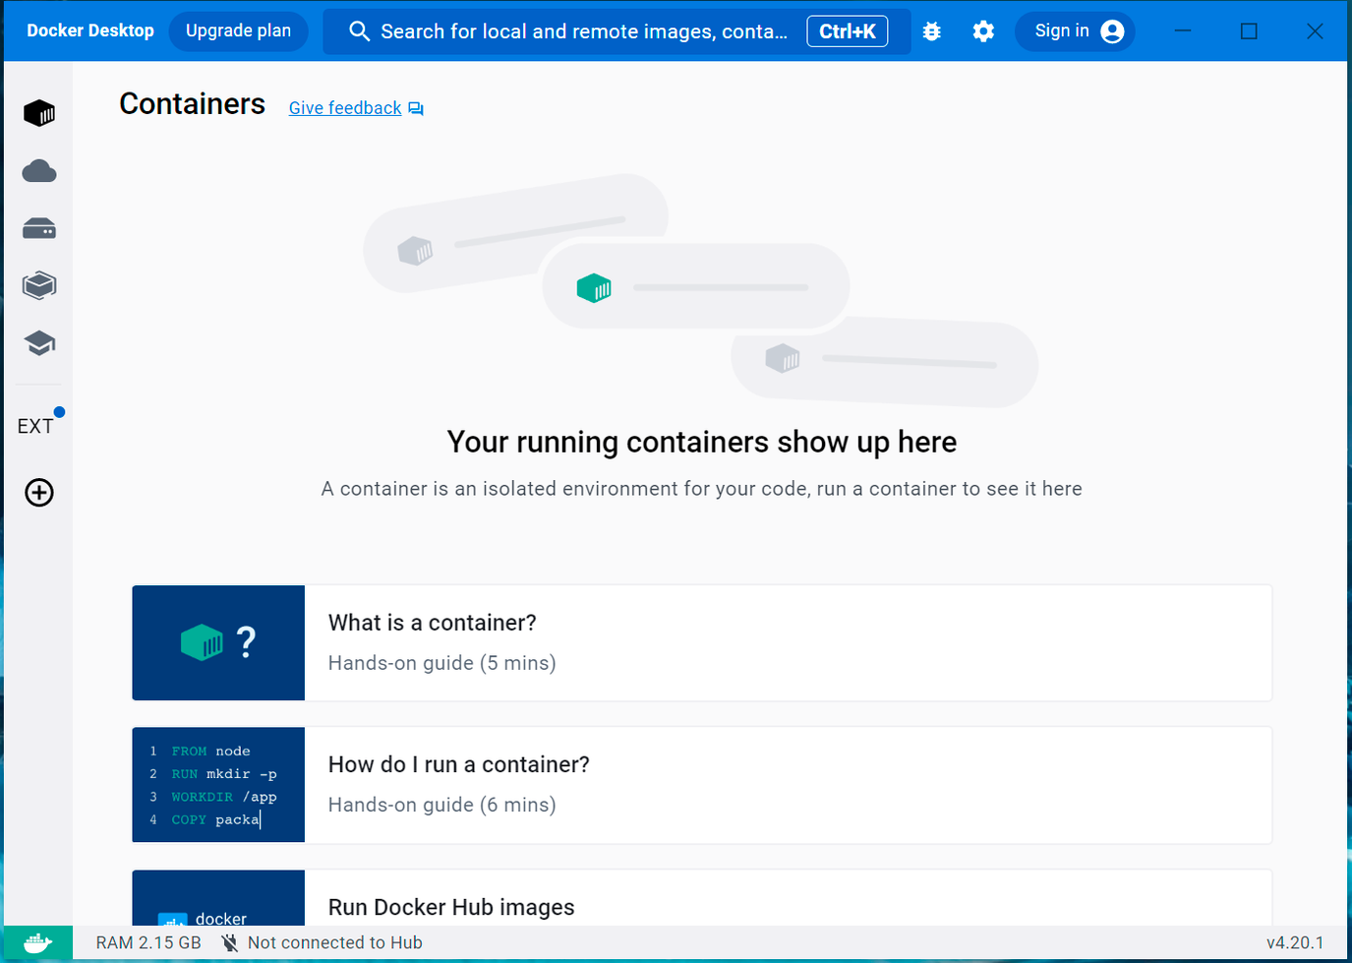Screen dimensions: 1352x963
Task: Click 'Your running containers show up here' heading
Action: click(x=702, y=442)
